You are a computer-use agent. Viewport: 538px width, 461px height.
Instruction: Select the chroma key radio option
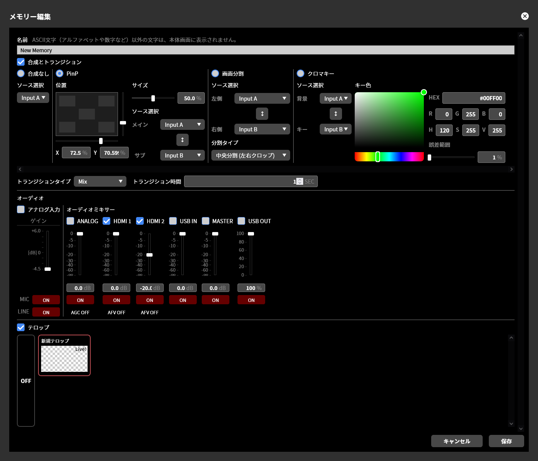click(301, 73)
